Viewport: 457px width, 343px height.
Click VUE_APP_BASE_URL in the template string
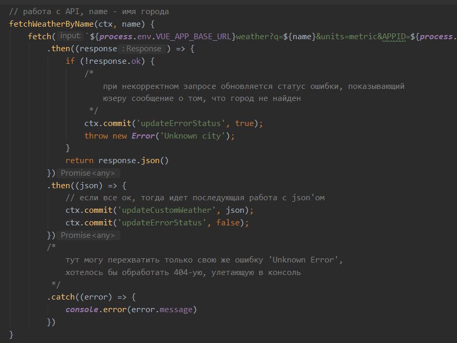point(193,37)
